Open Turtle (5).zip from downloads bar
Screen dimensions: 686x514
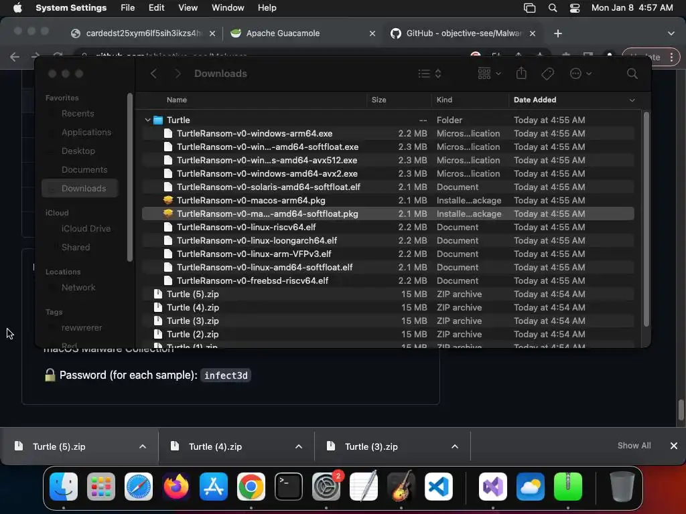59,446
